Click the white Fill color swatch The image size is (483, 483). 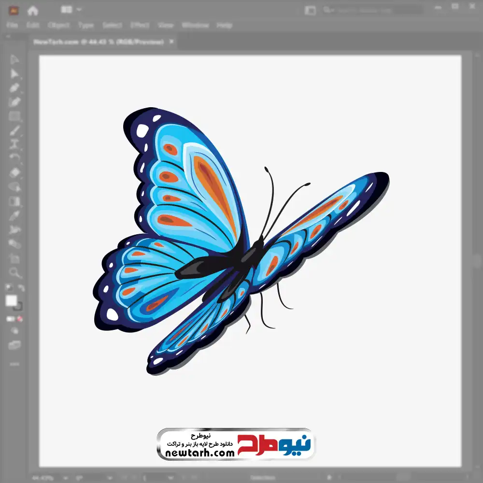(11, 300)
